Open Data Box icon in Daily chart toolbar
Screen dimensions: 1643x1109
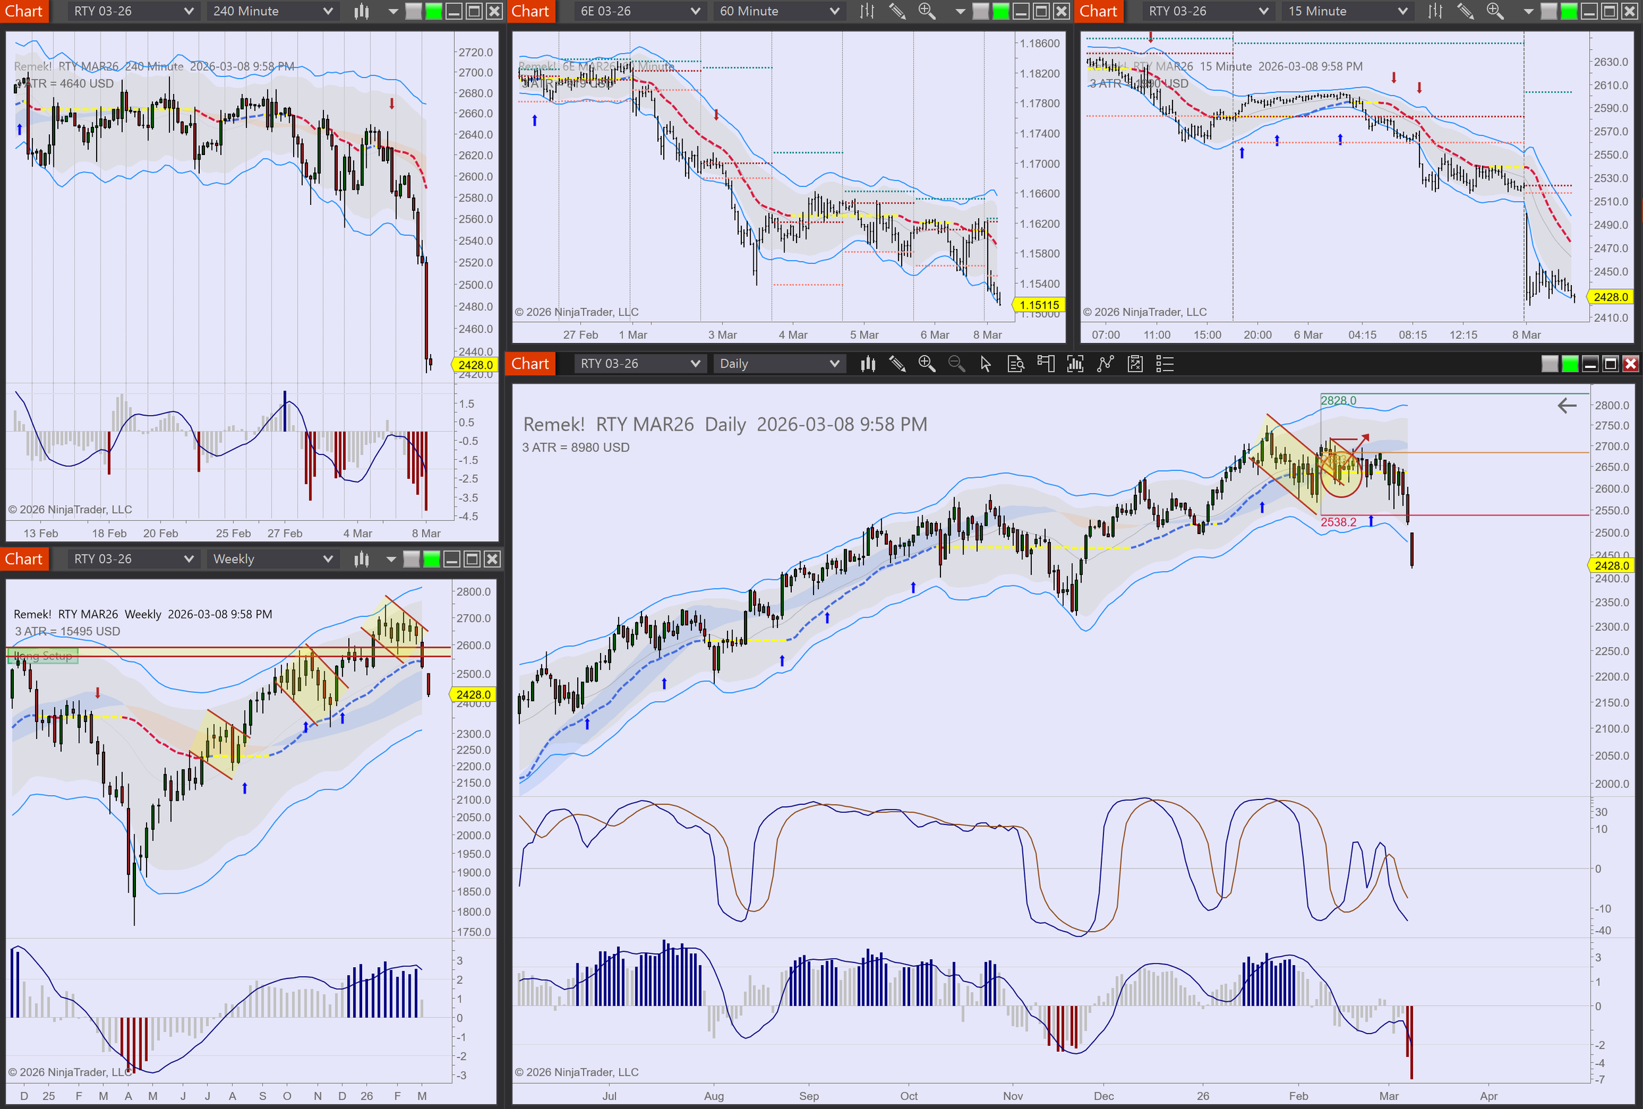pyautogui.click(x=1015, y=364)
